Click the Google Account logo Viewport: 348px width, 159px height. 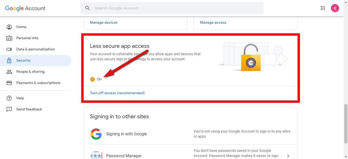click(x=25, y=8)
